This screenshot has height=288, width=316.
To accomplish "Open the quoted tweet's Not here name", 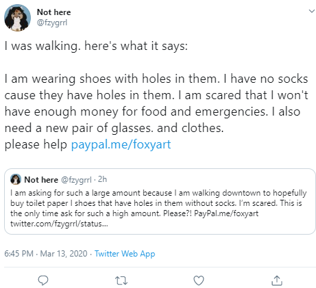I will 41,180.
